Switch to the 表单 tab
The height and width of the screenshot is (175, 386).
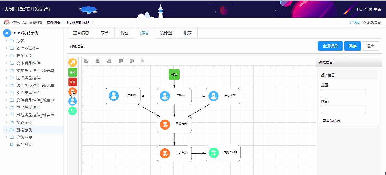tap(105, 33)
